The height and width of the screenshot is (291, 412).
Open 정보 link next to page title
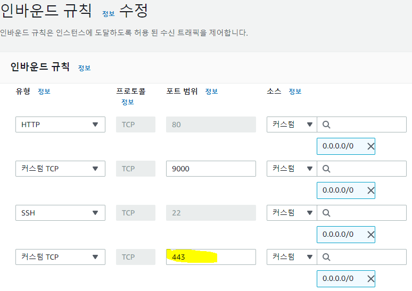108,13
